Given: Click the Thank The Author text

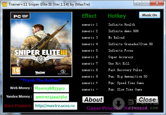Looking at the screenshot, I should (x=41, y=80).
